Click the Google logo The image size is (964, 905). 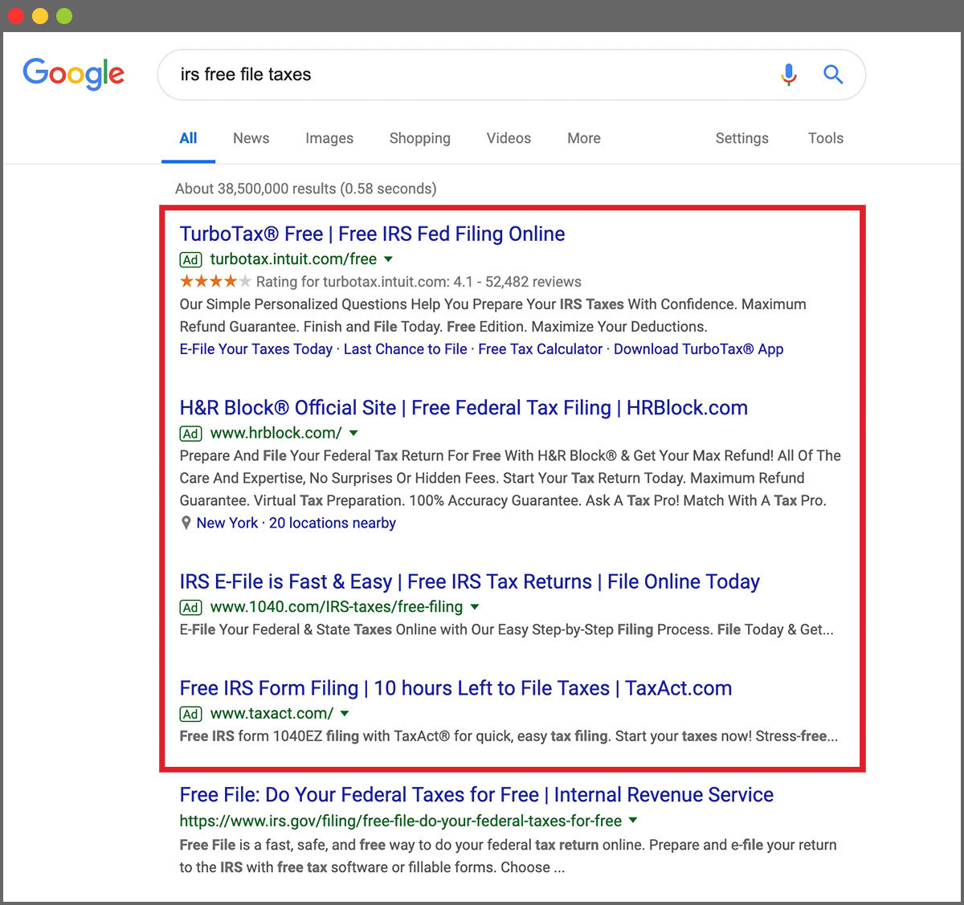pos(74,74)
